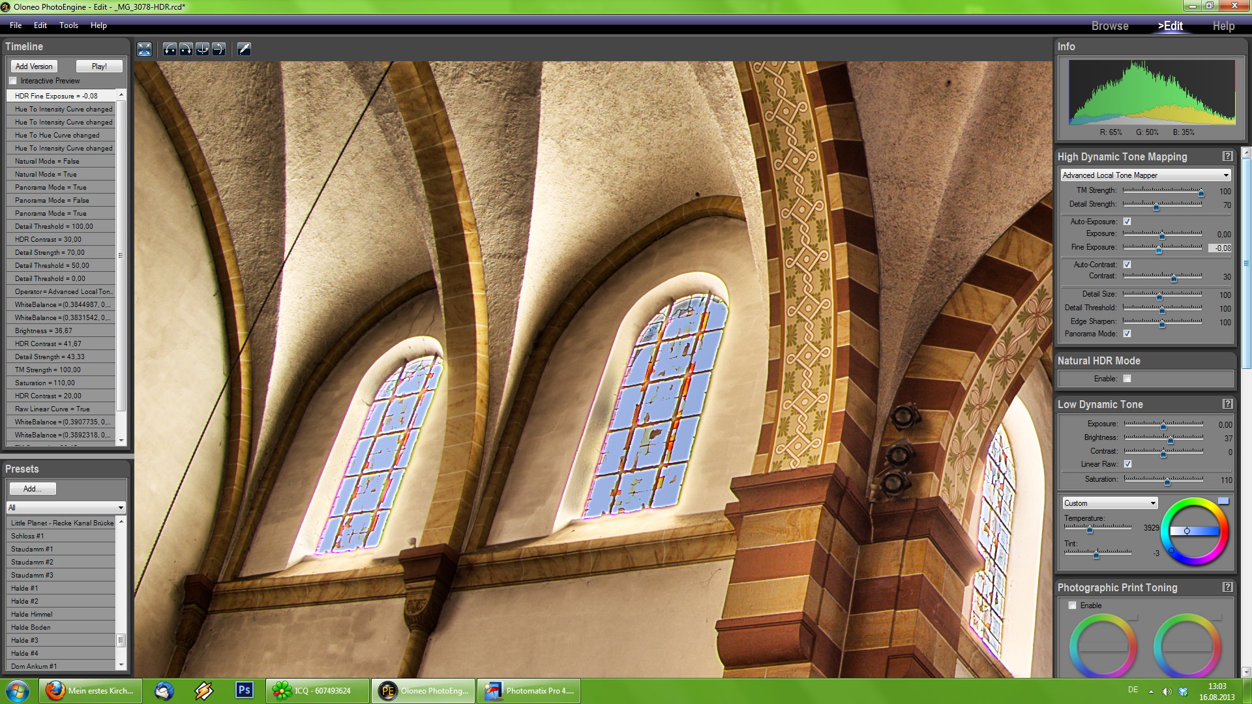The height and width of the screenshot is (704, 1252).
Task: Open High Dynamic Tone Mapping help icon
Action: pos(1227,156)
